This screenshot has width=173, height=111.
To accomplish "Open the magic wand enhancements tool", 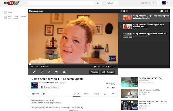I will coord(42,72).
